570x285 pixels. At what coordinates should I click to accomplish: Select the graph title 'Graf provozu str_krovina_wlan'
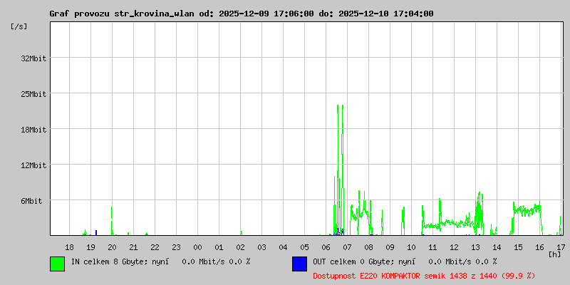(x=123, y=14)
